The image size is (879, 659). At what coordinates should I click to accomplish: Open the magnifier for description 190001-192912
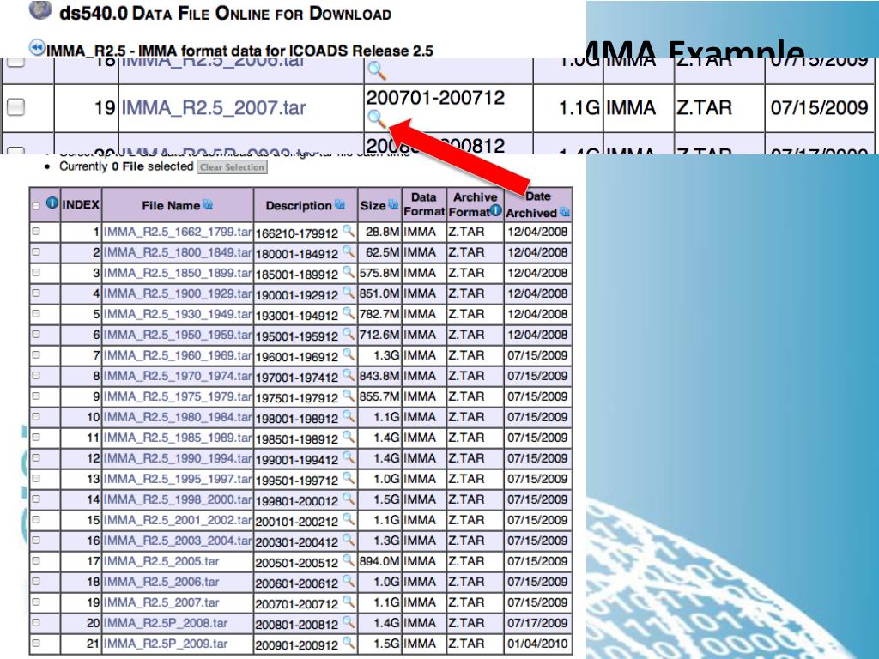349,292
